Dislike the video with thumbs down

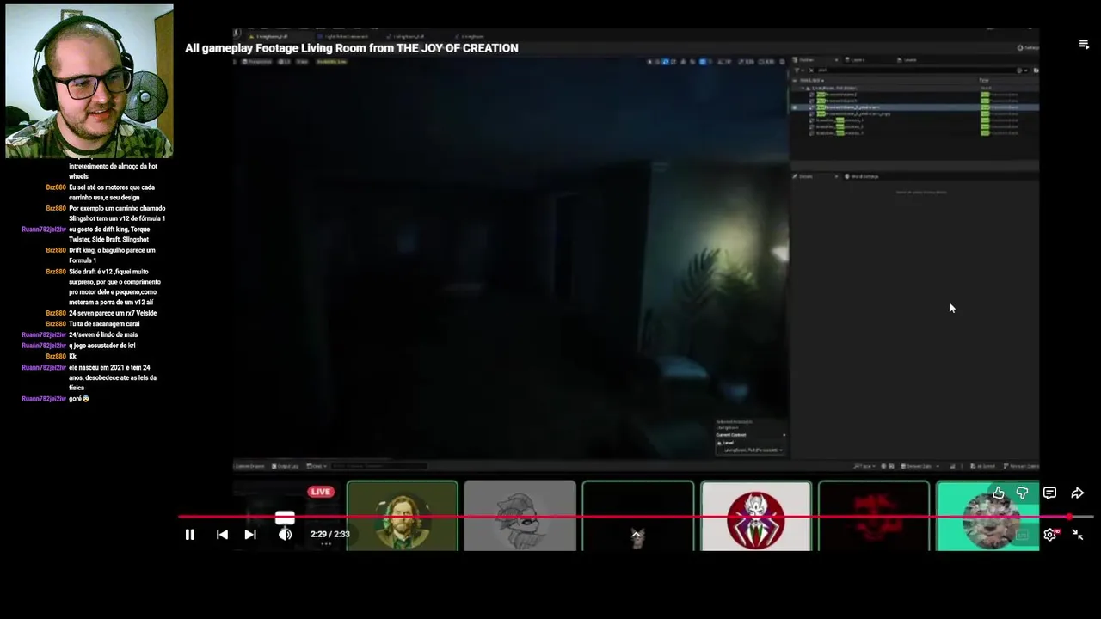tap(1022, 493)
